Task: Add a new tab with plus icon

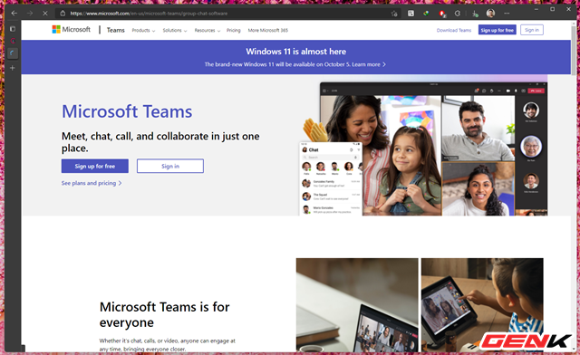Action: (x=12, y=68)
